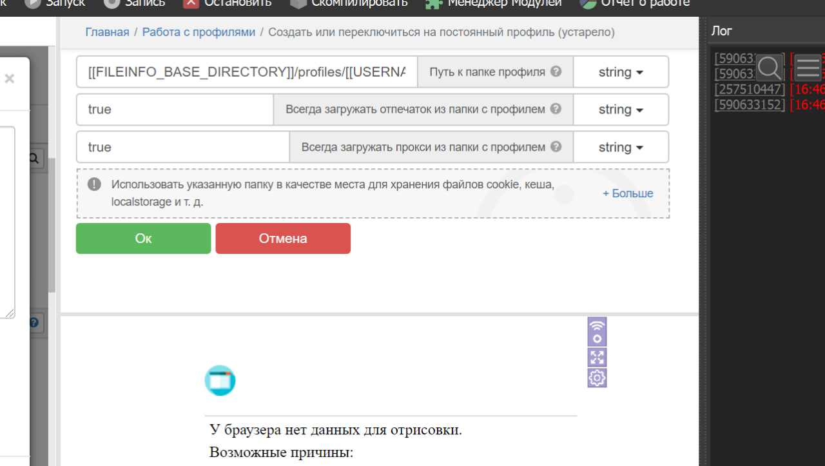Expand the embedded browser to fullscreen
This screenshot has width=825, height=466.
click(x=597, y=356)
